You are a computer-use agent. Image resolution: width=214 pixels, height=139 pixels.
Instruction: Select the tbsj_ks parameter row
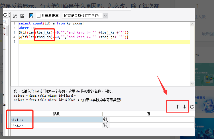tap(56, 125)
